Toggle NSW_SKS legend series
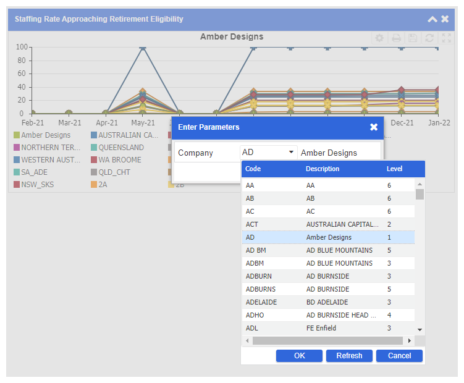The image size is (464, 383). pyautogui.click(x=34, y=185)
